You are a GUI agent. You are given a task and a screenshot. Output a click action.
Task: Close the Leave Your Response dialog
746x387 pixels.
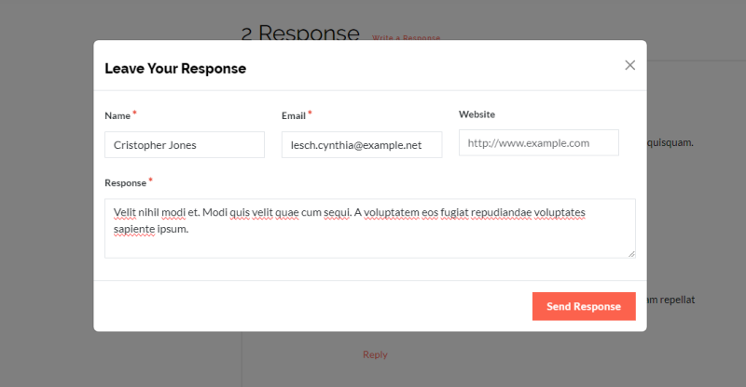click(630, 65)
